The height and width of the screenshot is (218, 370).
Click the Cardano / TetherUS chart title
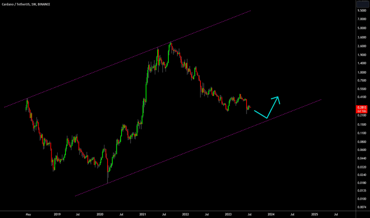click(26, 4)
